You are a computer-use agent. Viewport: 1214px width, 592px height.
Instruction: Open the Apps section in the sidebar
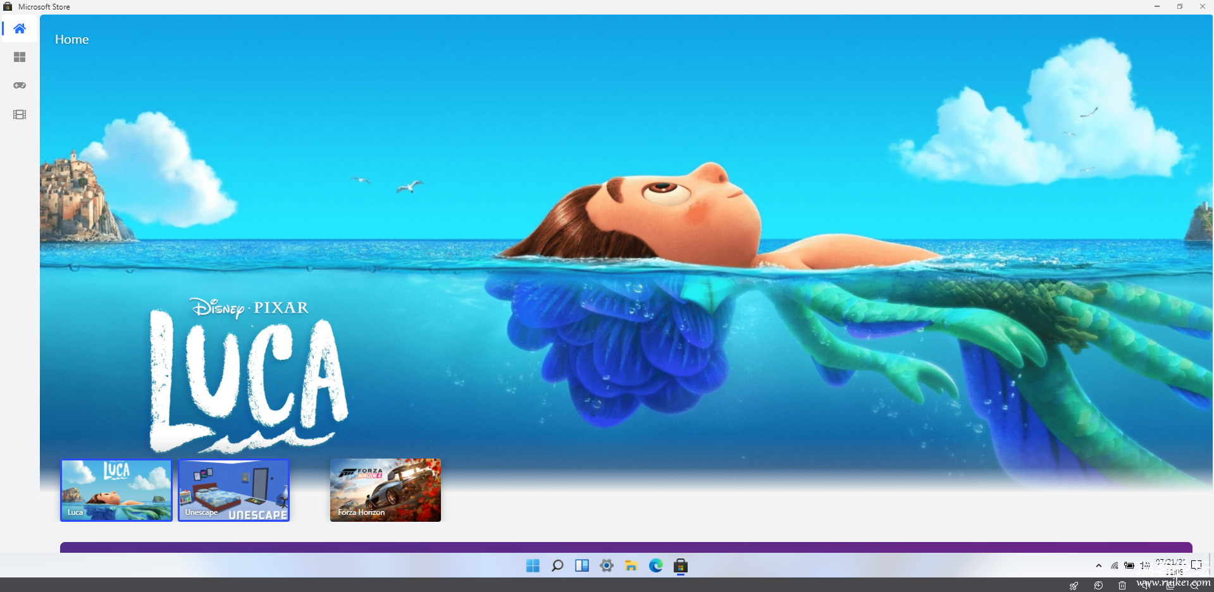20,58
